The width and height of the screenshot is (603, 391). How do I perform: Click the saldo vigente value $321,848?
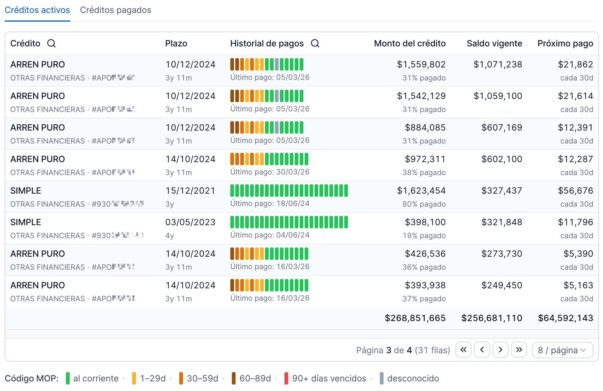pos(502,222)
